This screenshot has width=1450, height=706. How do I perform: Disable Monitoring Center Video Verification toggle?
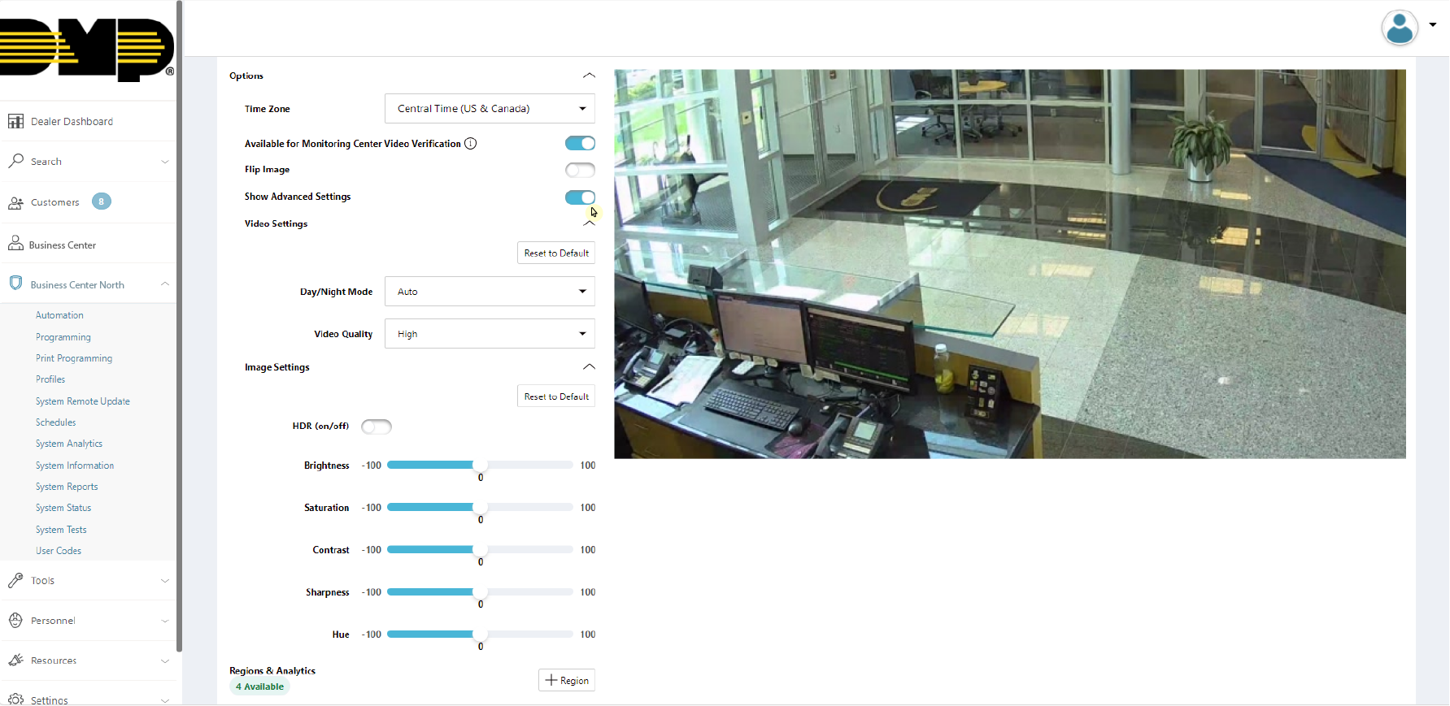tap(580, 144)
